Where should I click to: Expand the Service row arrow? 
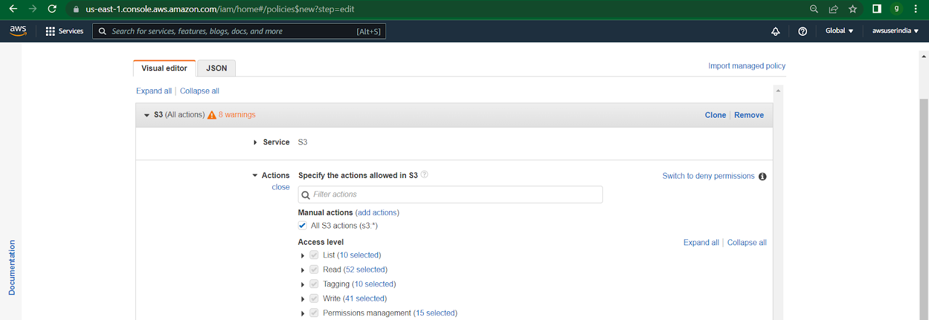[x=255, y=142]
